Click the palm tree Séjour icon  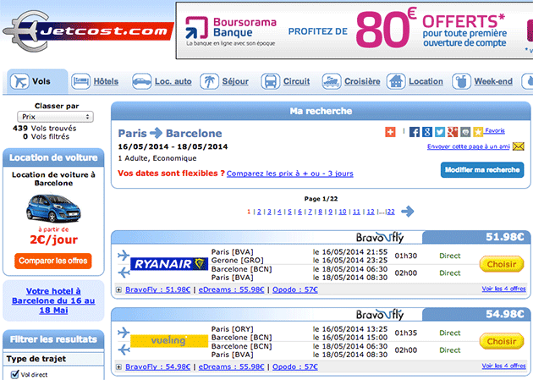tap(209, 81)
